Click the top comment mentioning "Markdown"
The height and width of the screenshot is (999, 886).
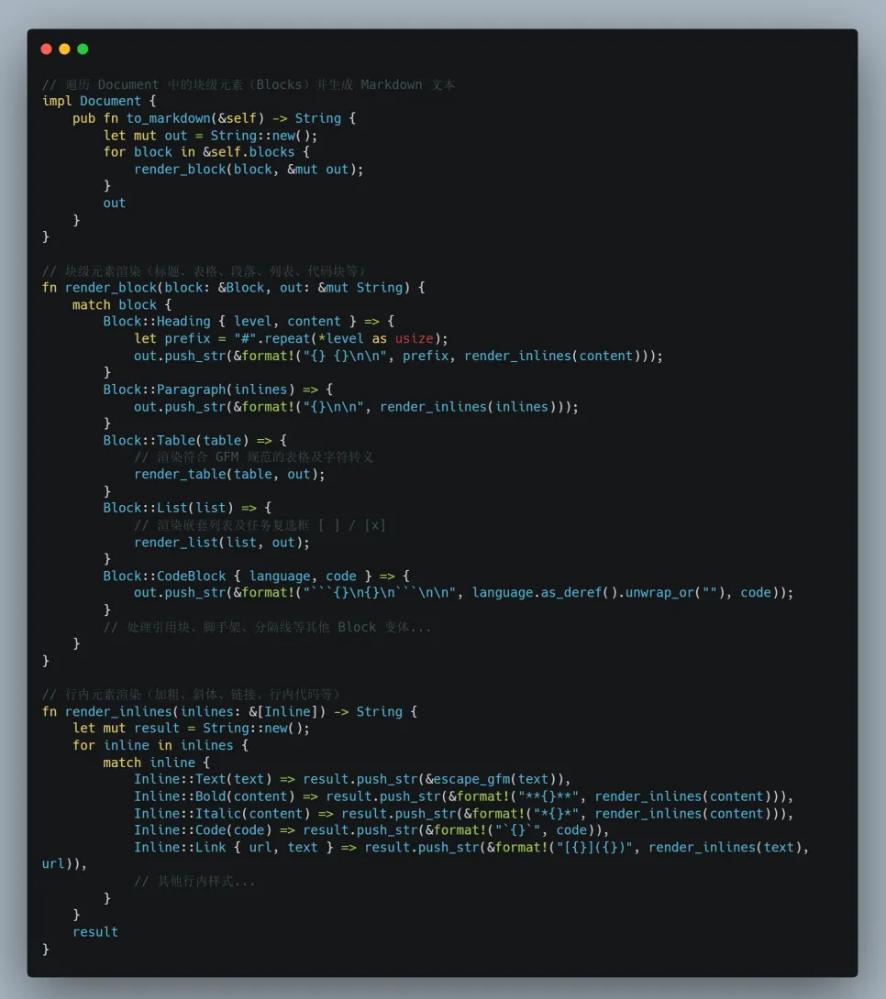(249, 84)
